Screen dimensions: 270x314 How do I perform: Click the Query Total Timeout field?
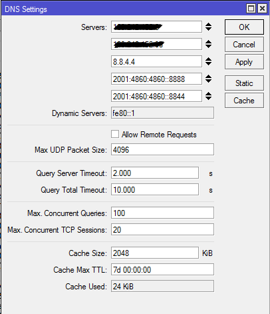tap(155, 189)
